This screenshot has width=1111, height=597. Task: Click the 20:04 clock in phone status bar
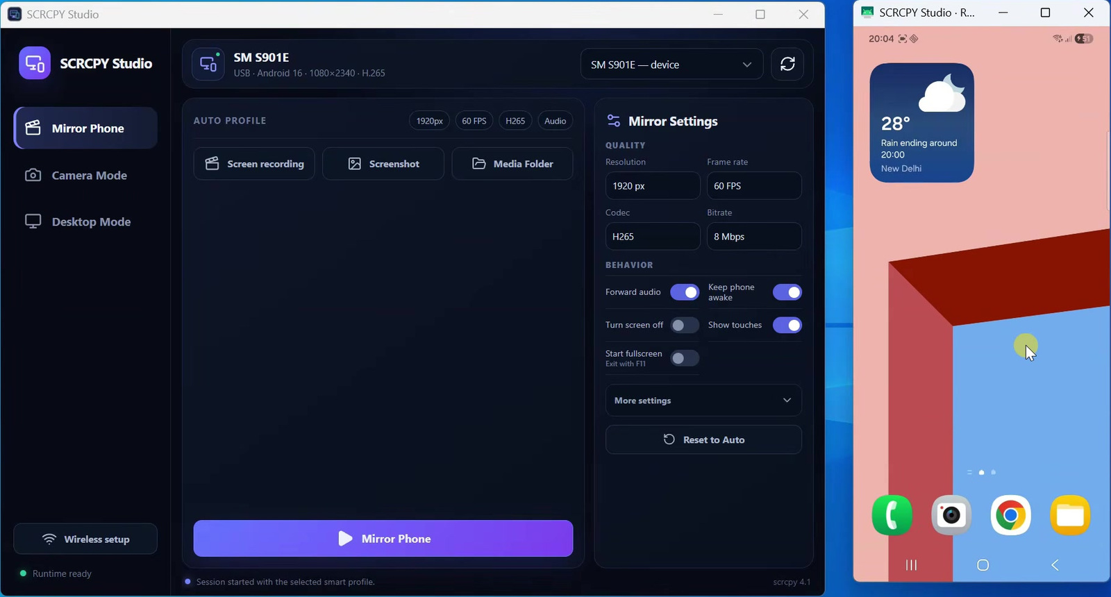pyautogui.click(x=881, y=39)
